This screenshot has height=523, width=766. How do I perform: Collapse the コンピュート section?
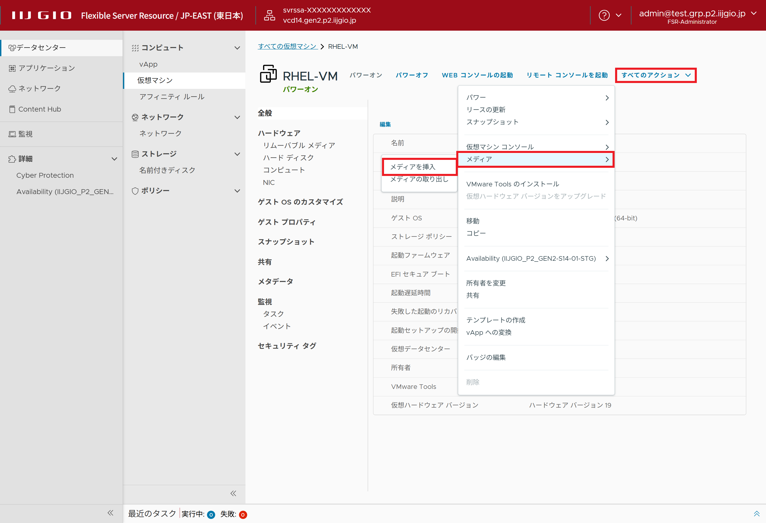pos(237,48)
